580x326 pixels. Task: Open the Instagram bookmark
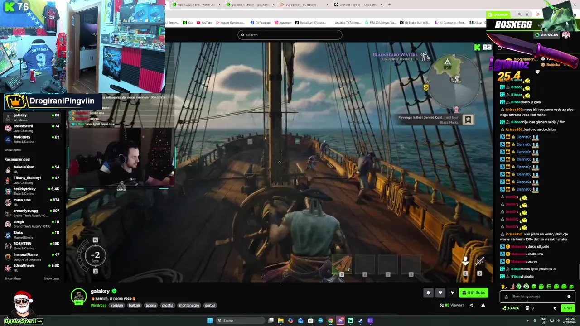pyautogui.click(x=283, y=23)
